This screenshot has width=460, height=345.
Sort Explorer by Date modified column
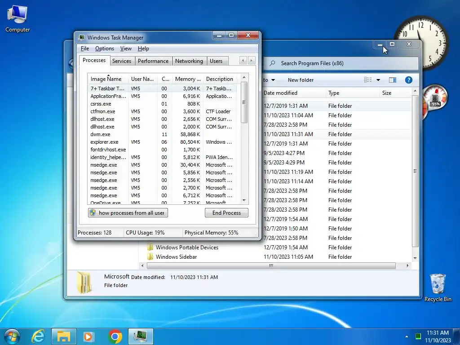(x=293, y=93)
